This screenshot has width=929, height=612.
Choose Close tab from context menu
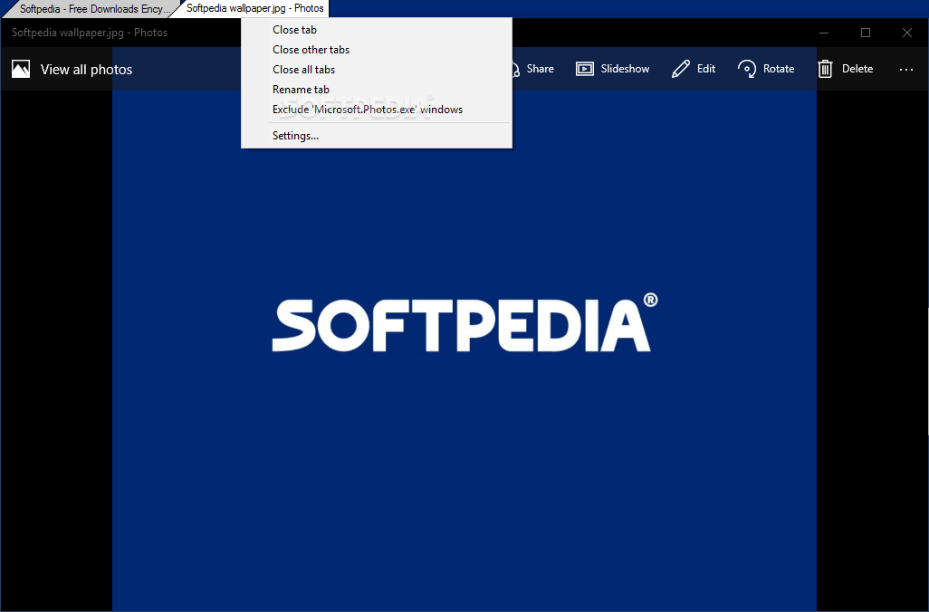(x=377, y=30)
